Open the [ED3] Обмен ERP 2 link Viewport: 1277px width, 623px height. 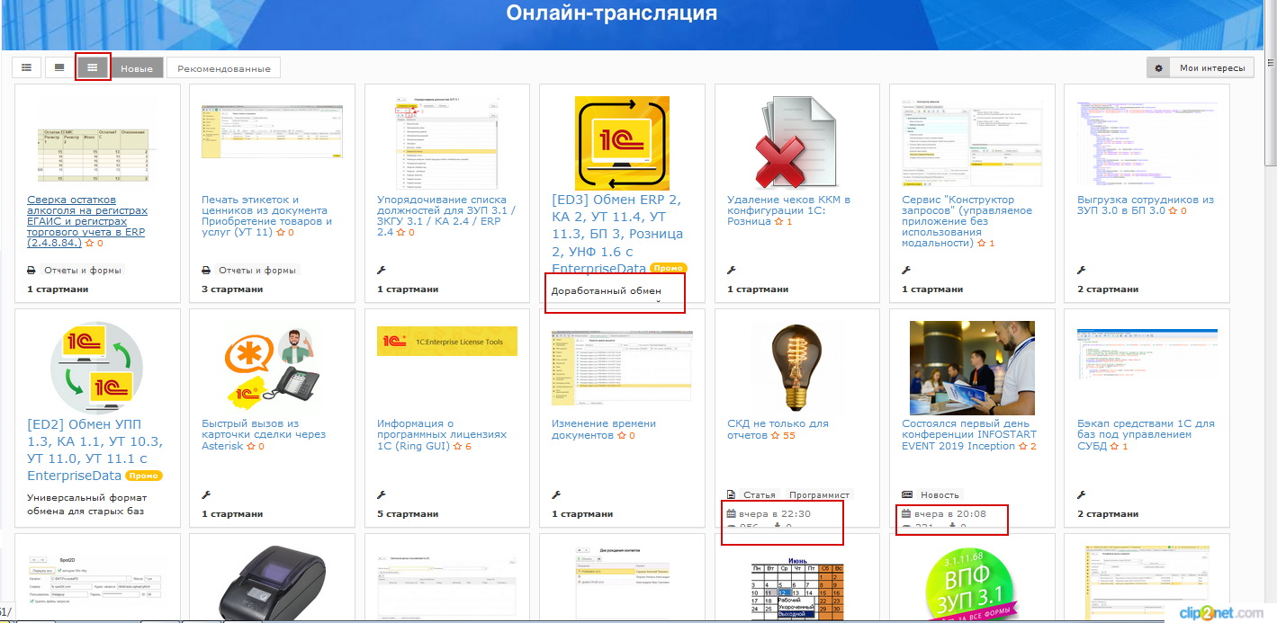[x=617, y=234]
